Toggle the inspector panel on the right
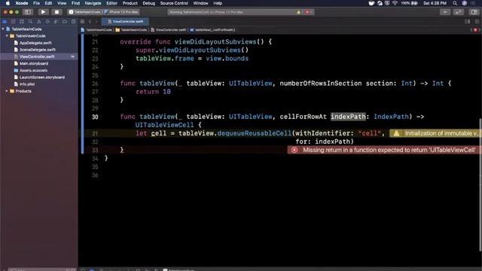This screenshot has width=482, height=271. pyautogui.click(x=474, y=12)
